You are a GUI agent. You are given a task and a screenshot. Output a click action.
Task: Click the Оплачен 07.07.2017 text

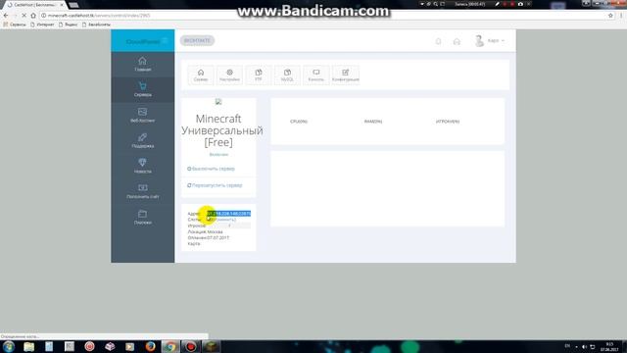point(209,237)
